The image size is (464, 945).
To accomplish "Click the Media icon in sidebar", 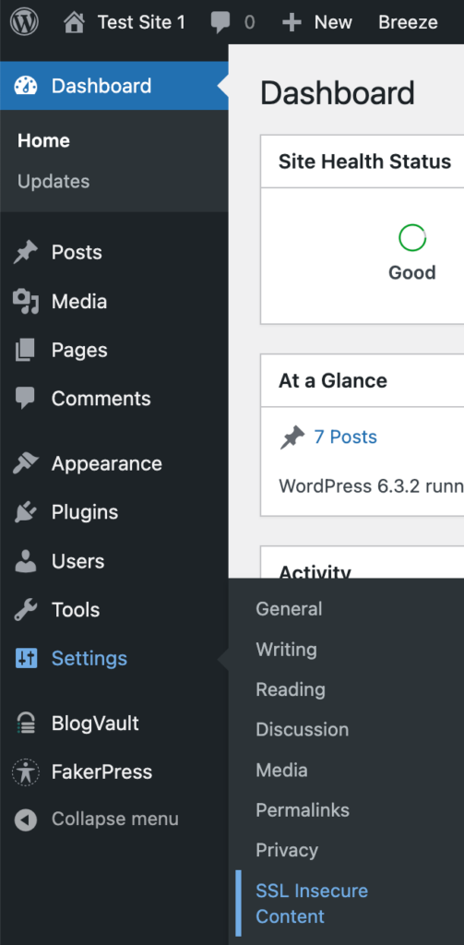I will point(25,302).
